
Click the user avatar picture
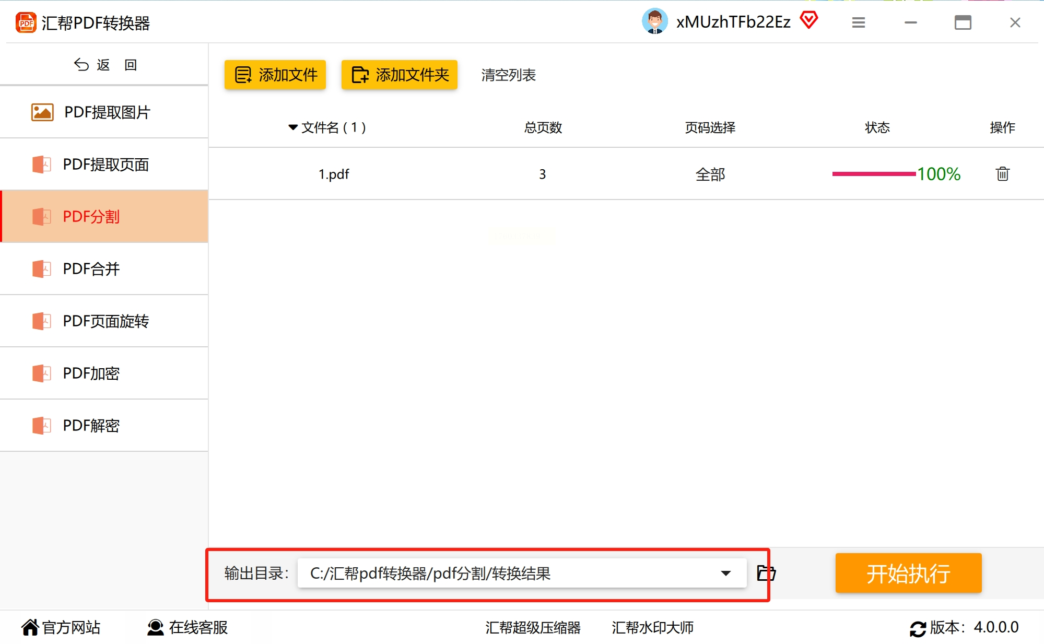pos(654,21)
